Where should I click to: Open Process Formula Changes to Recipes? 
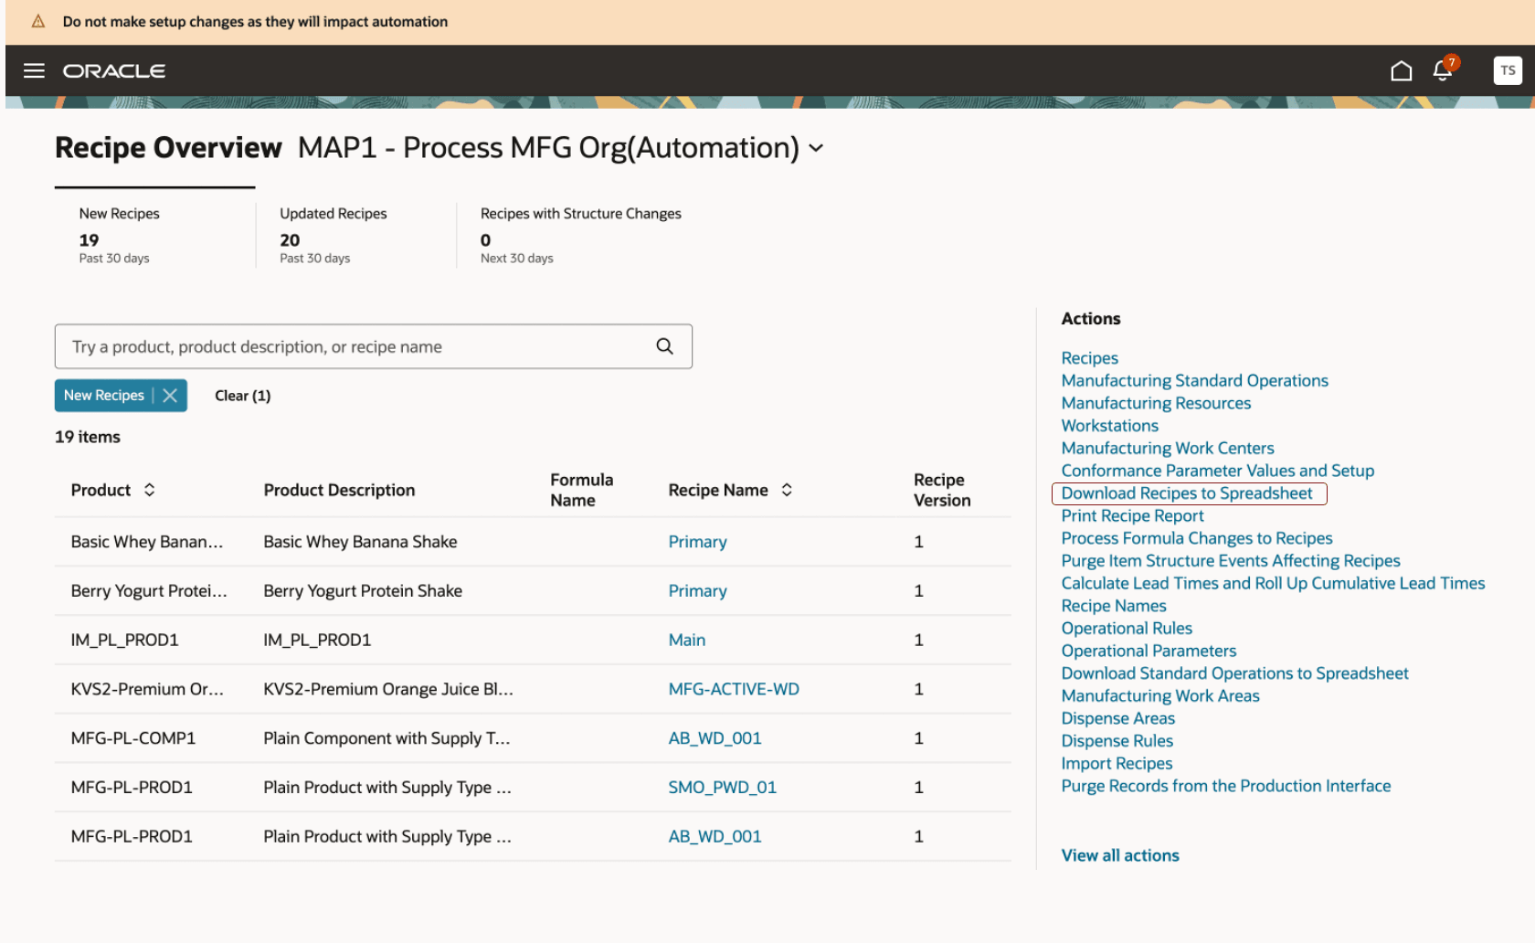click(1196, 538)
